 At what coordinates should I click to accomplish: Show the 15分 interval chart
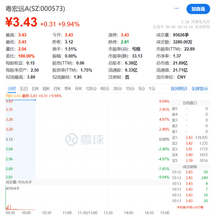(130, 89)
